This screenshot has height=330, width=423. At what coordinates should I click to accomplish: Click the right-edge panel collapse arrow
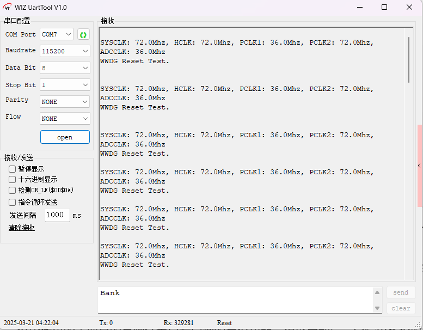coord(419,166)
